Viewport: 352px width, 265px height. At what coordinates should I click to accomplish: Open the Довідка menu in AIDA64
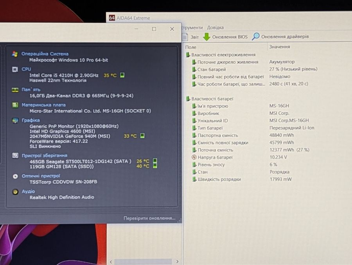(x=215, y=27)
